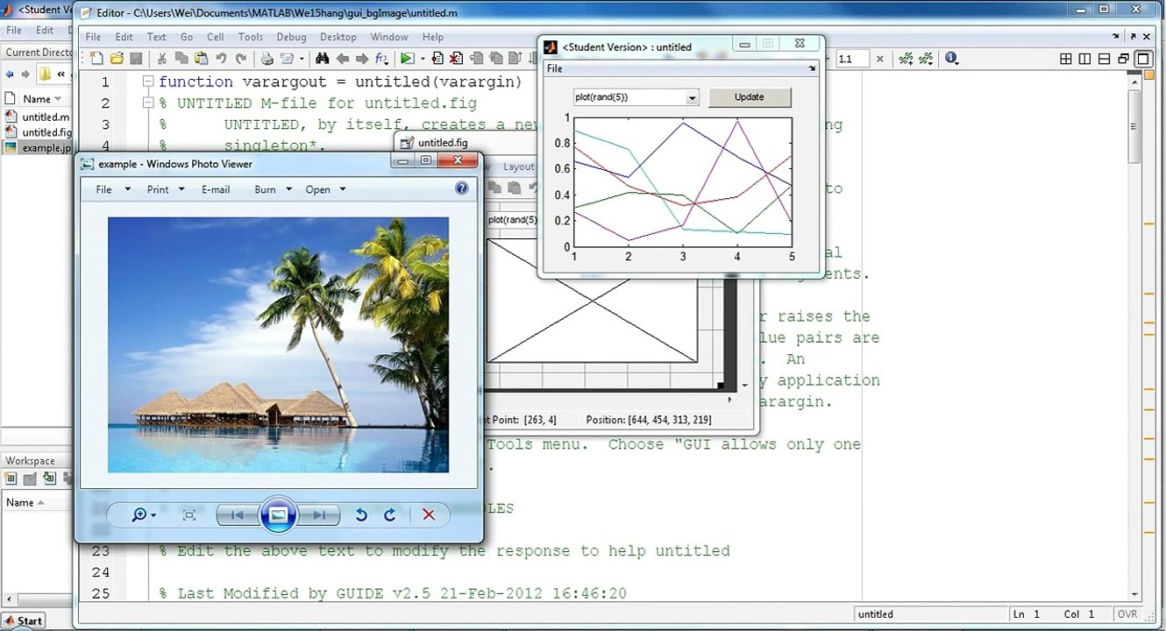Screen dimensions: 1166x631
Task: Click Open file folder icon in Editor toolbar
Action: (117, 59)
